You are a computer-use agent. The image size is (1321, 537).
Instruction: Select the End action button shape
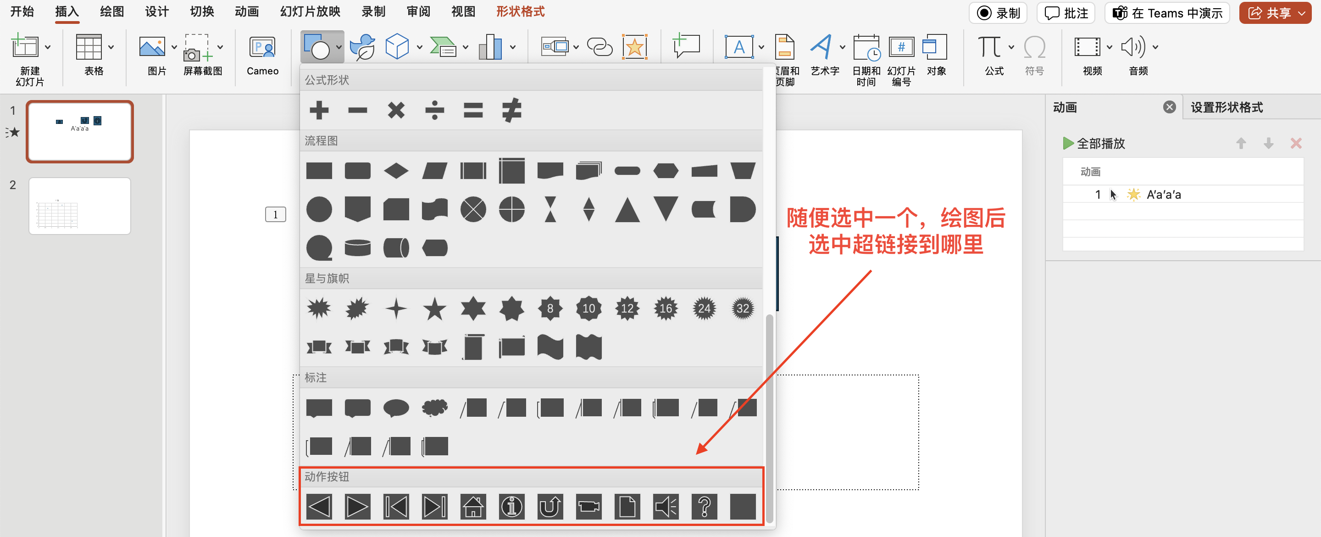(x=434, y=507)
